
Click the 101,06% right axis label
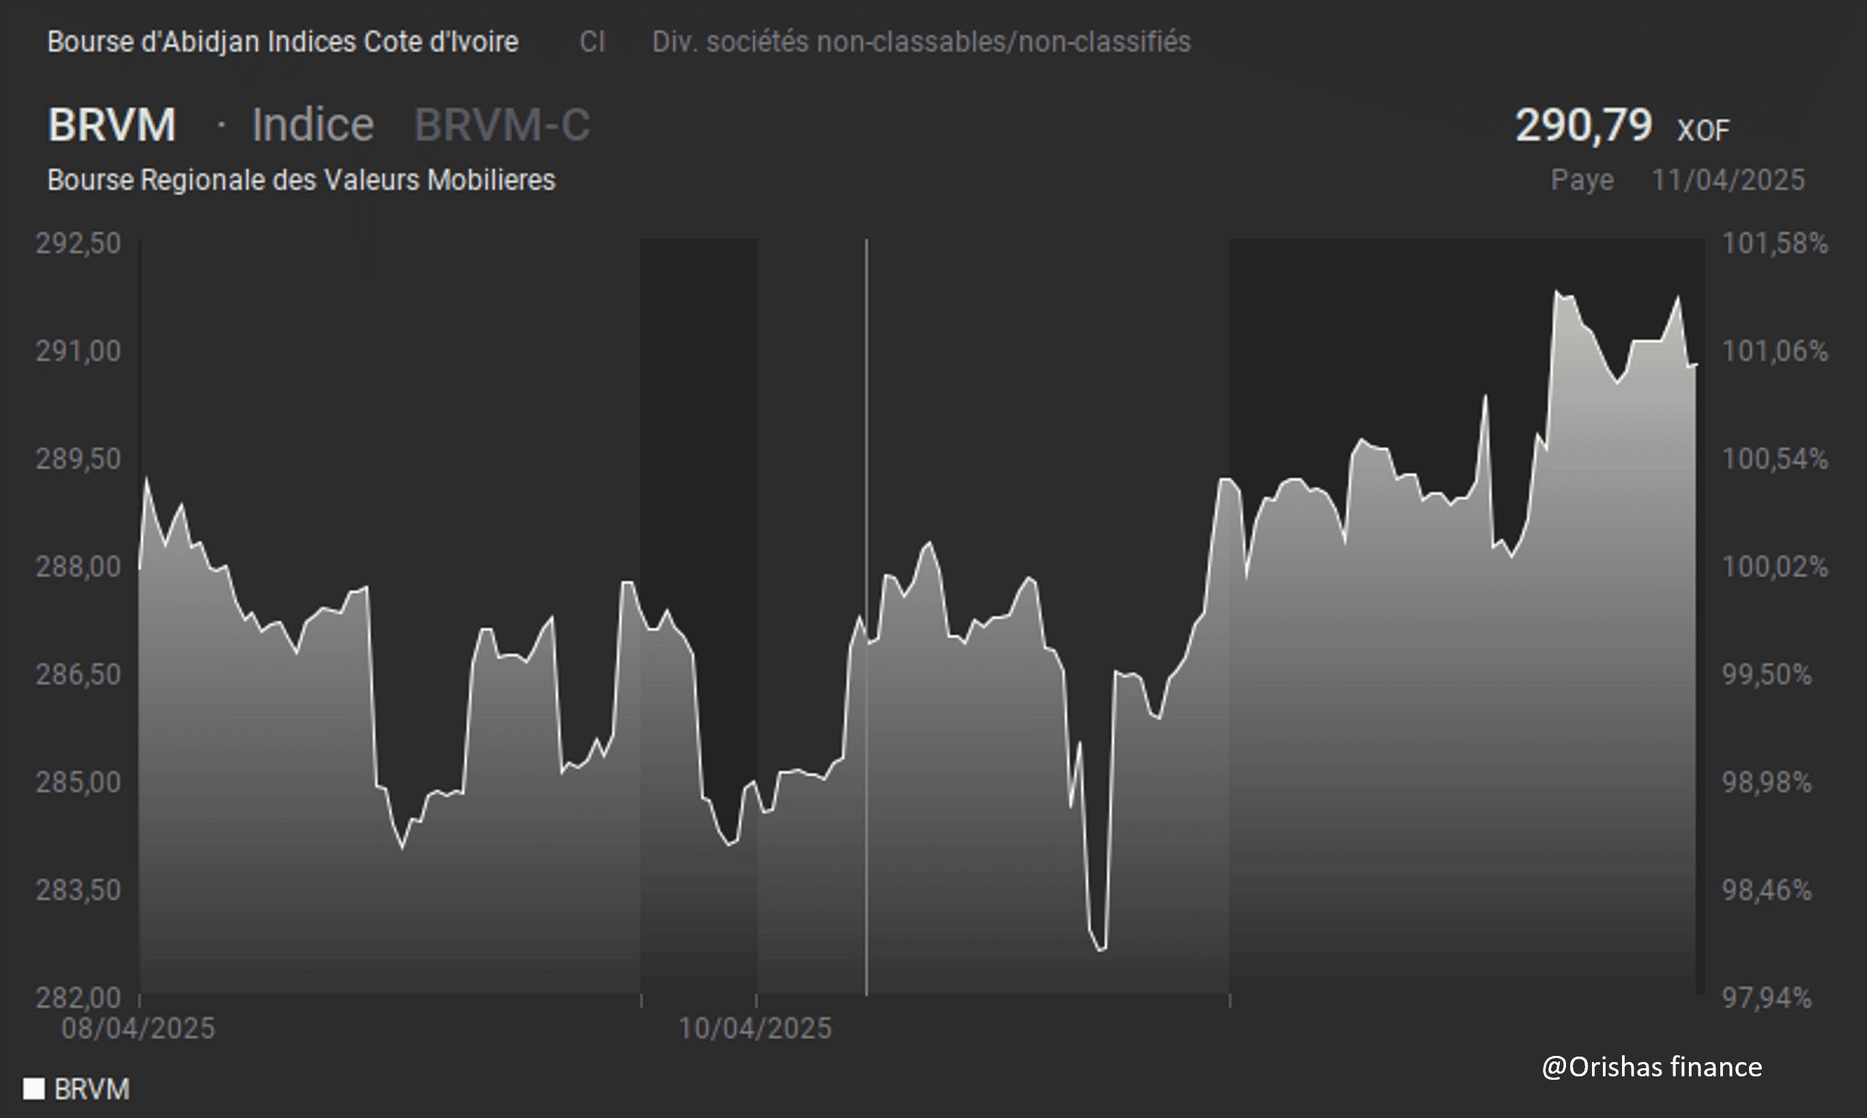coord(1775,351)
